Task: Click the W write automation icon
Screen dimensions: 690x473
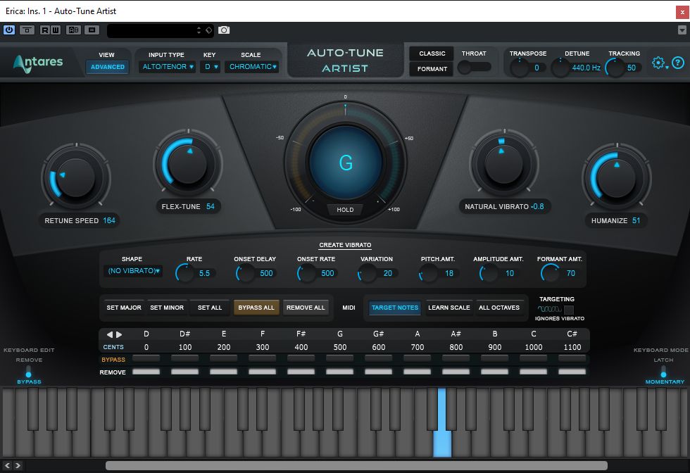Action: (56, 30)
